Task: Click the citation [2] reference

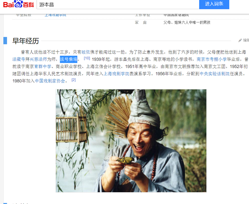Action: pos(74,80)
